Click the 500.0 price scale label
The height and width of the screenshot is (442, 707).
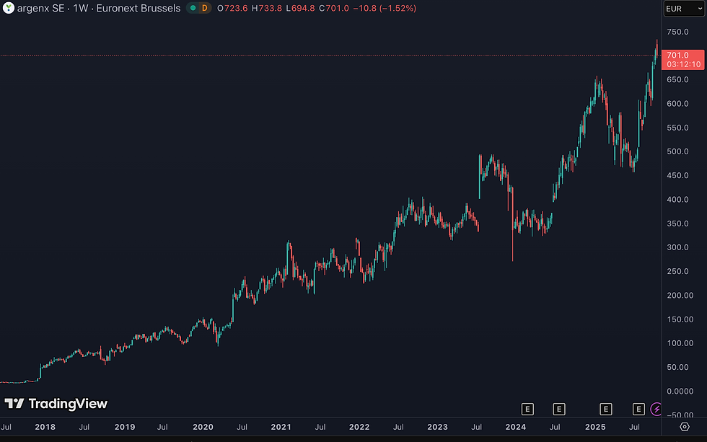point(677,151)
